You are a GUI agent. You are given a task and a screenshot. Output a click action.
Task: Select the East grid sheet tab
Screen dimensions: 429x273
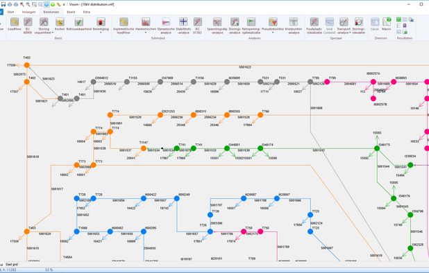pyautogui.click(x=12, y=264)
